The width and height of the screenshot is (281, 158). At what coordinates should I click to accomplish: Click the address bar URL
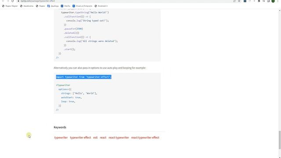[x=38, y=1]
